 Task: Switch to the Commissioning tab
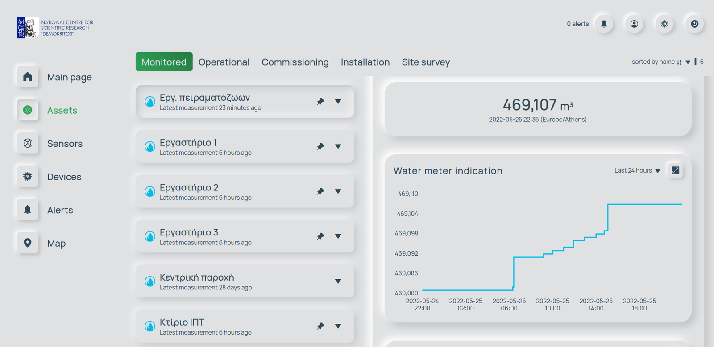(x=295, y=62)
